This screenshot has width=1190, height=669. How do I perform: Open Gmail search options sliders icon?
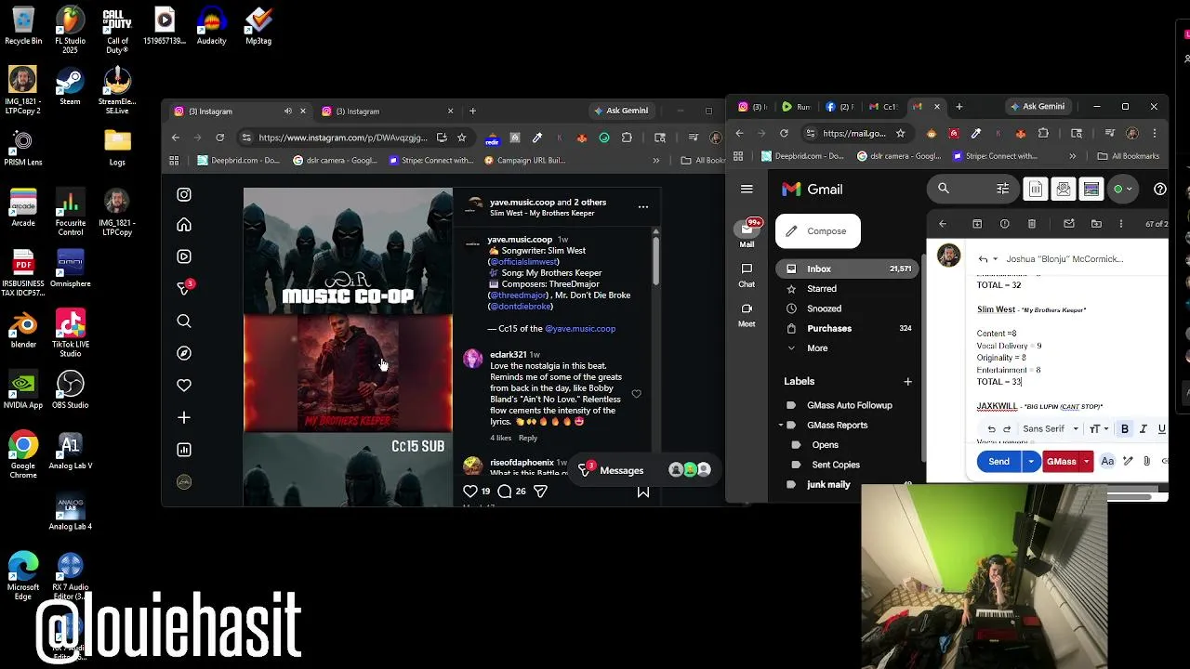coord(1002,189)
